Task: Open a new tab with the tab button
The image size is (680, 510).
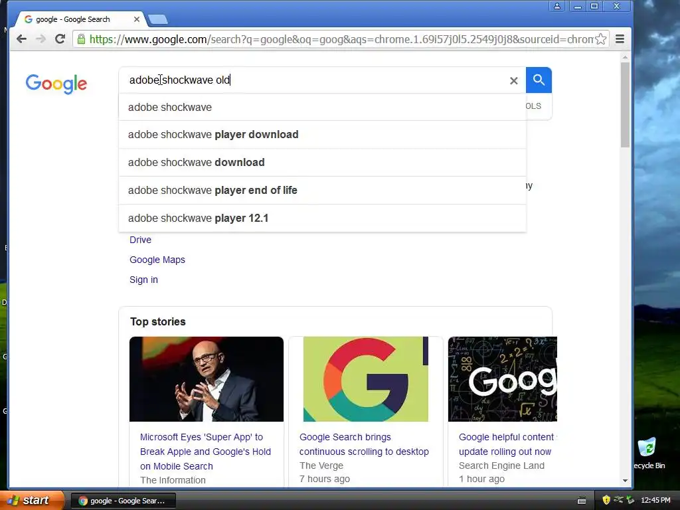Action: click(x=158, y=19)
